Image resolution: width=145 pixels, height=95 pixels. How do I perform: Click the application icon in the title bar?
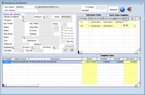(x=3, y=3)
